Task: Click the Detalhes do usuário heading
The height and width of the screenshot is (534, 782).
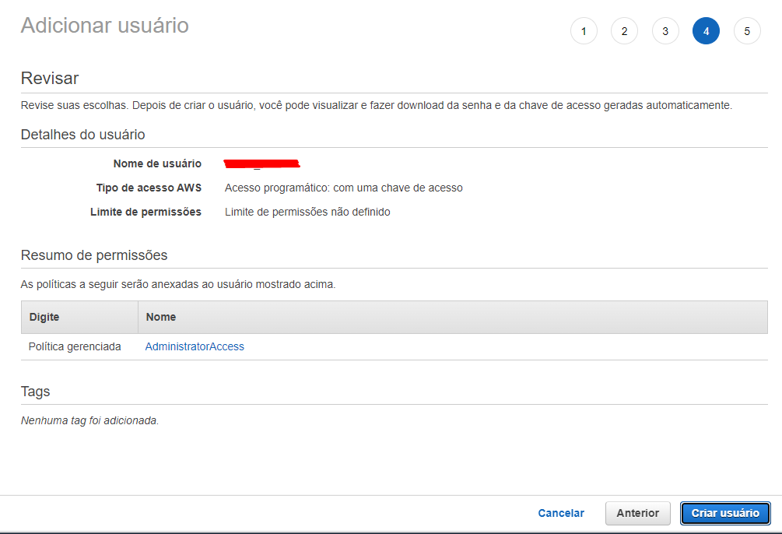Action: 82,134
